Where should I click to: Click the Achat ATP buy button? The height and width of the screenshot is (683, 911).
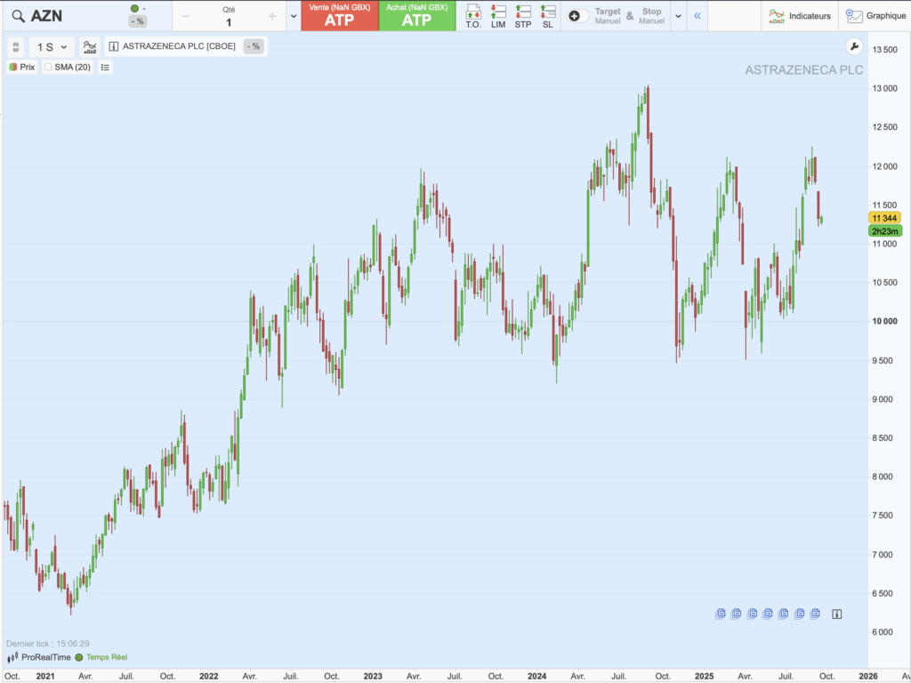[x=417, y=15]
